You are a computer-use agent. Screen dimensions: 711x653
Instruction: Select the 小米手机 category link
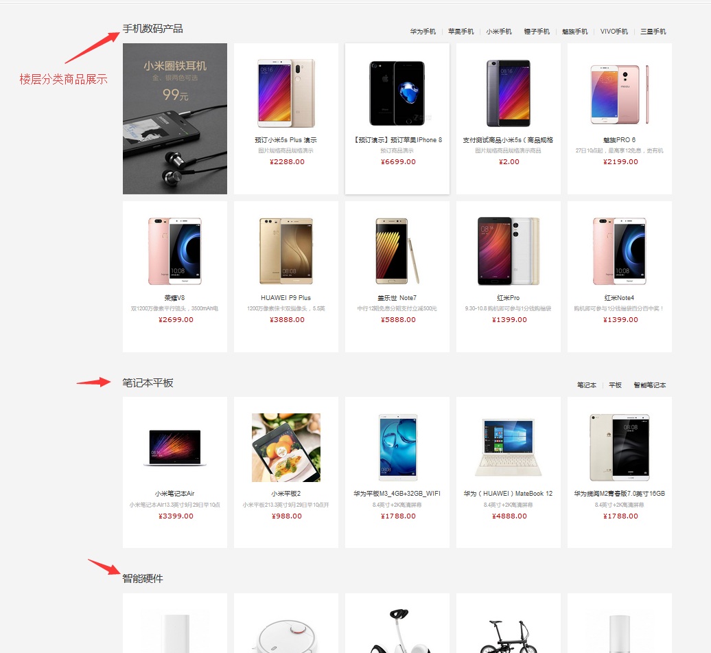click(x=499, y=32)
